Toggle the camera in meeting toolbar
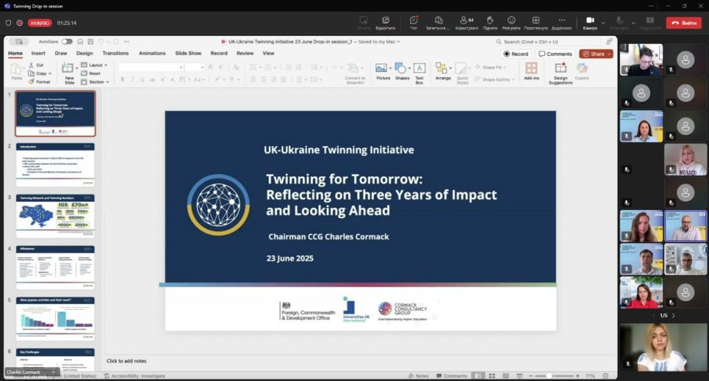The width and height of the screenshot is (709, 381). (x=589, y=22)
